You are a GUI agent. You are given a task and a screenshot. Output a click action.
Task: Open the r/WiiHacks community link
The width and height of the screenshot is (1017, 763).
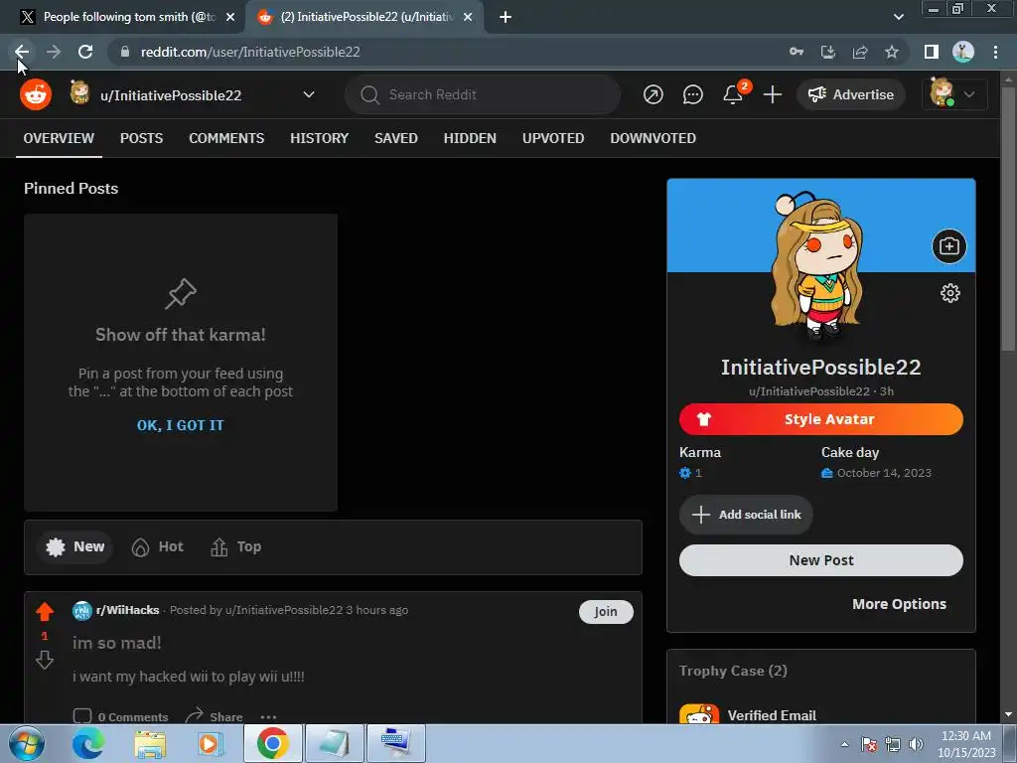[x=127, y=610]
